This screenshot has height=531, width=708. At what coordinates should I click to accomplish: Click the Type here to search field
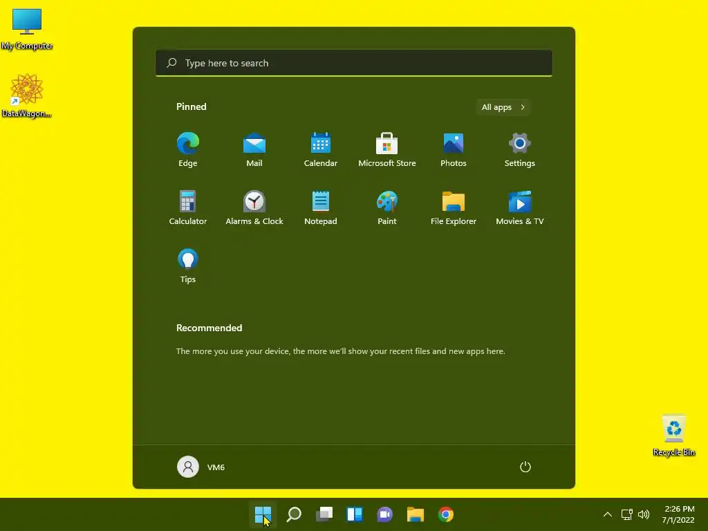354,63
